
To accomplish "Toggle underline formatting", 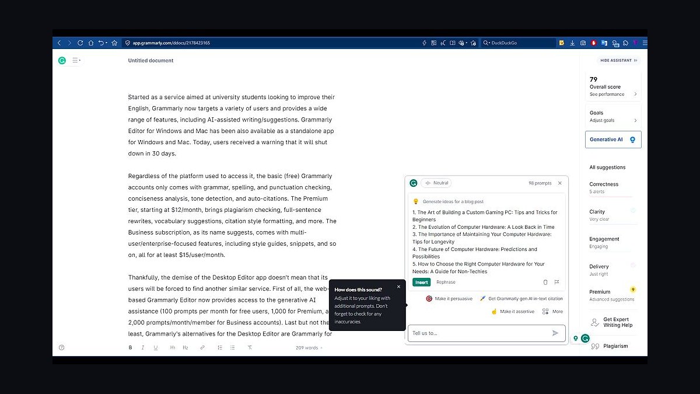I will pyautogui.click(x=156, y=347).
